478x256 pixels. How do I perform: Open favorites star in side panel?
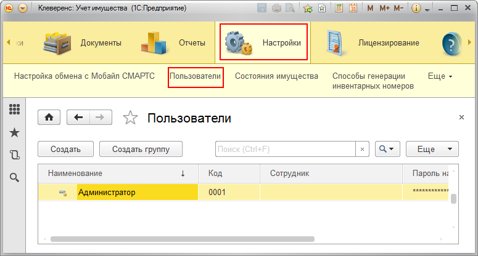tap(14, 132)
